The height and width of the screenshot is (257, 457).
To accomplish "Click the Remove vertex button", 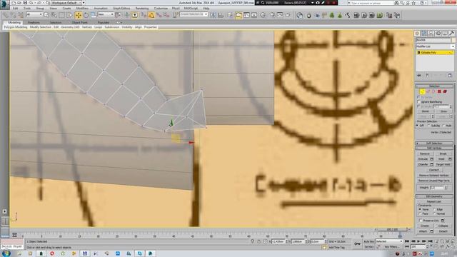I will [x=425, y=153].
